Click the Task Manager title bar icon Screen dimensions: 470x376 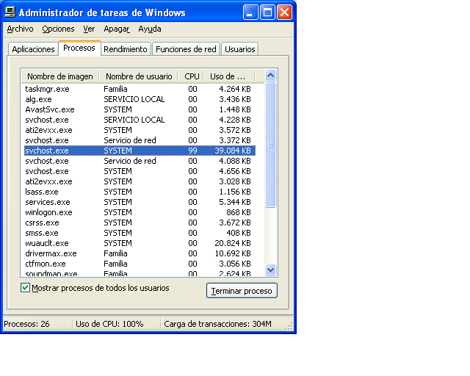click(10, 12)
